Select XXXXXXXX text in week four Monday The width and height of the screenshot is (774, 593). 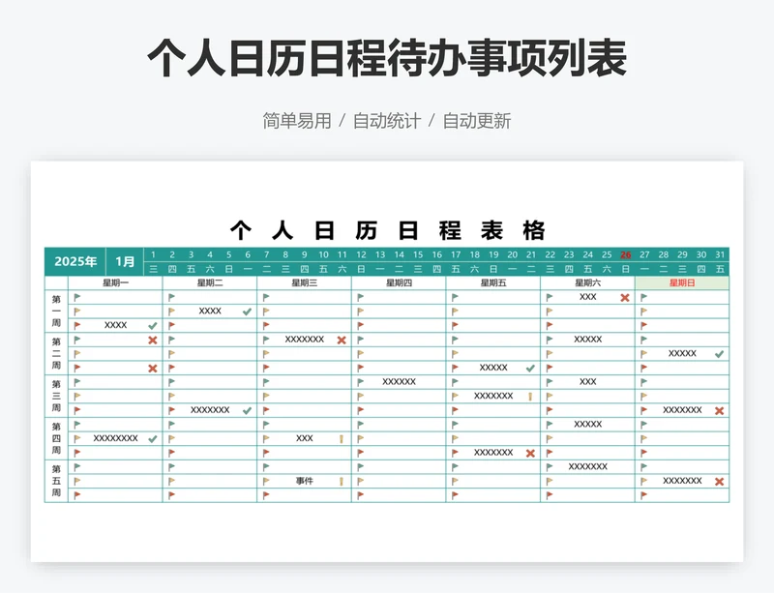[x=115, y=438]
